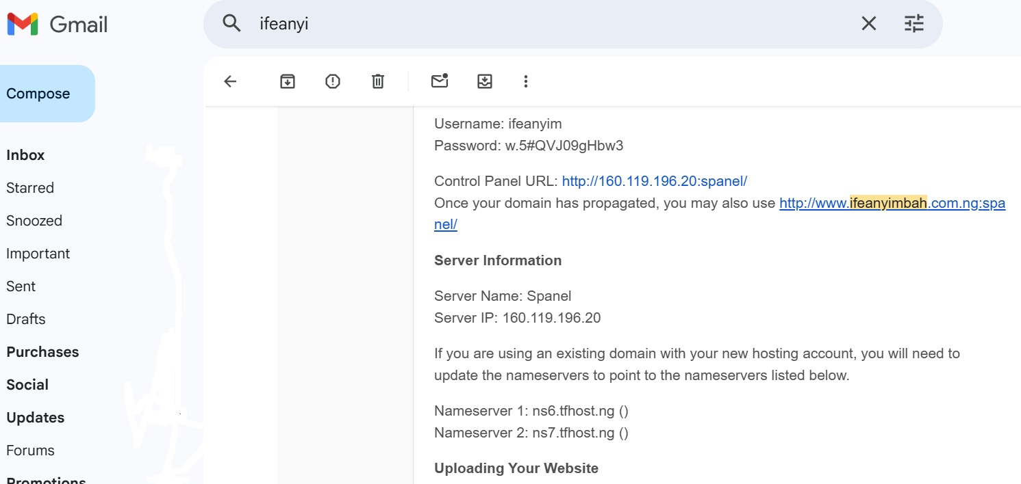Archive this email
Image resolution: width=1021 pixels, height=484 pixels.
coord(288,81)
